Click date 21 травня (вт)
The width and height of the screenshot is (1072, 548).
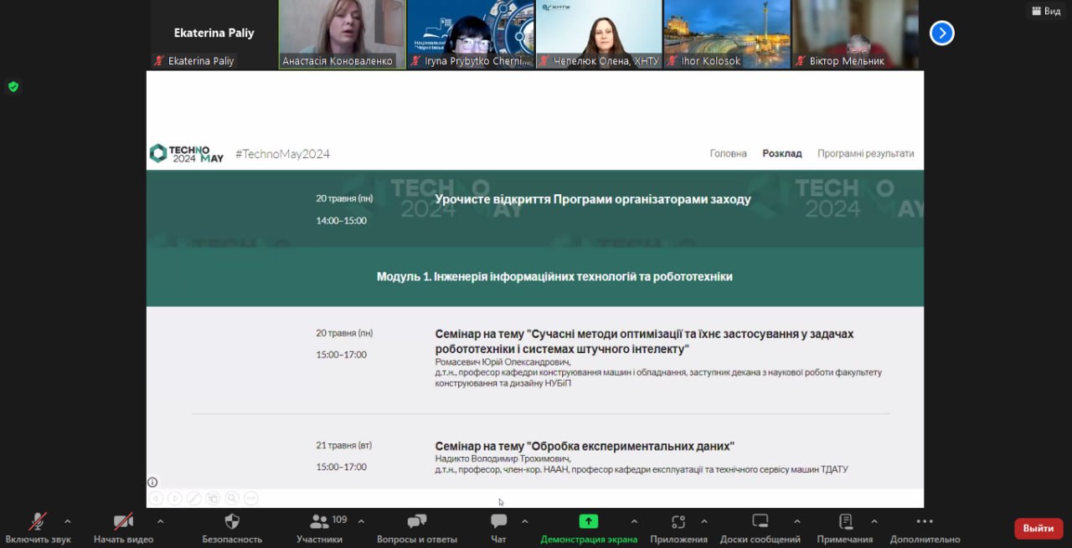click(344, 445)
